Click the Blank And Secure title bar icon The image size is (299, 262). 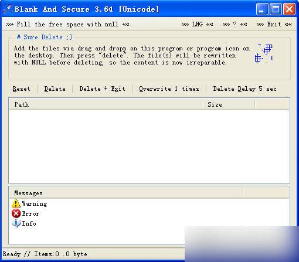[x=8, y=9]
